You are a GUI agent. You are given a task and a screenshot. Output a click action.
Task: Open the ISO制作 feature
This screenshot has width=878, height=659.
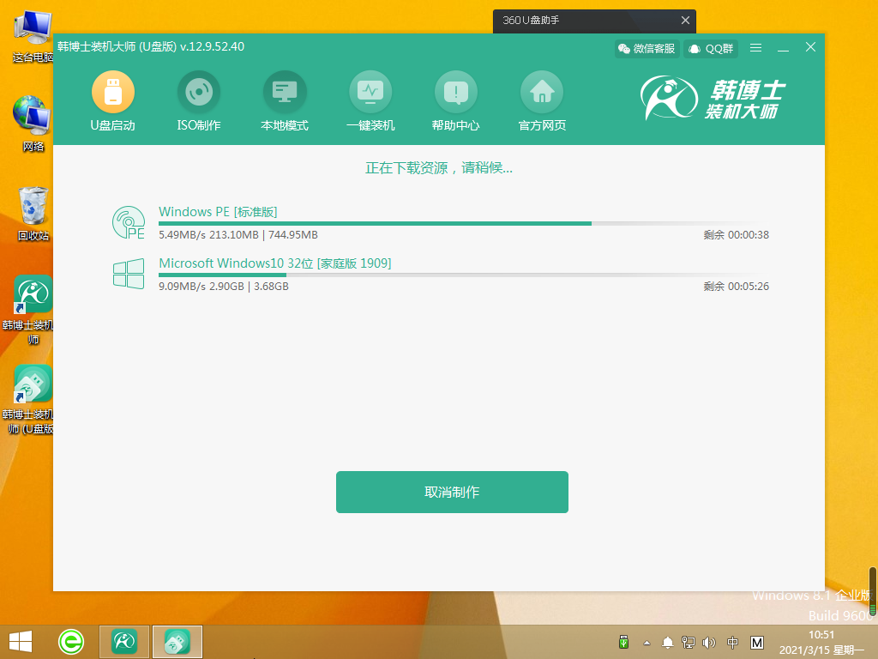[199, 92]
